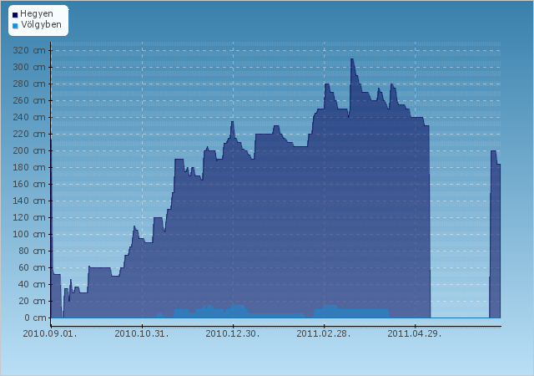Screen dimensions: 534x376
Task: Click the 240 cm axis label
Action: click(29, 117)
